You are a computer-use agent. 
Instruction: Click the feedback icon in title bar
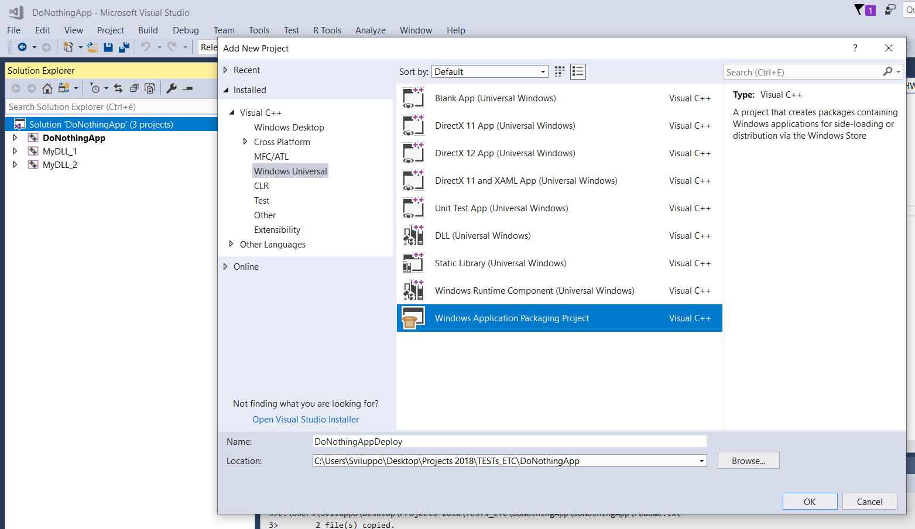click(x=890, y=10)
